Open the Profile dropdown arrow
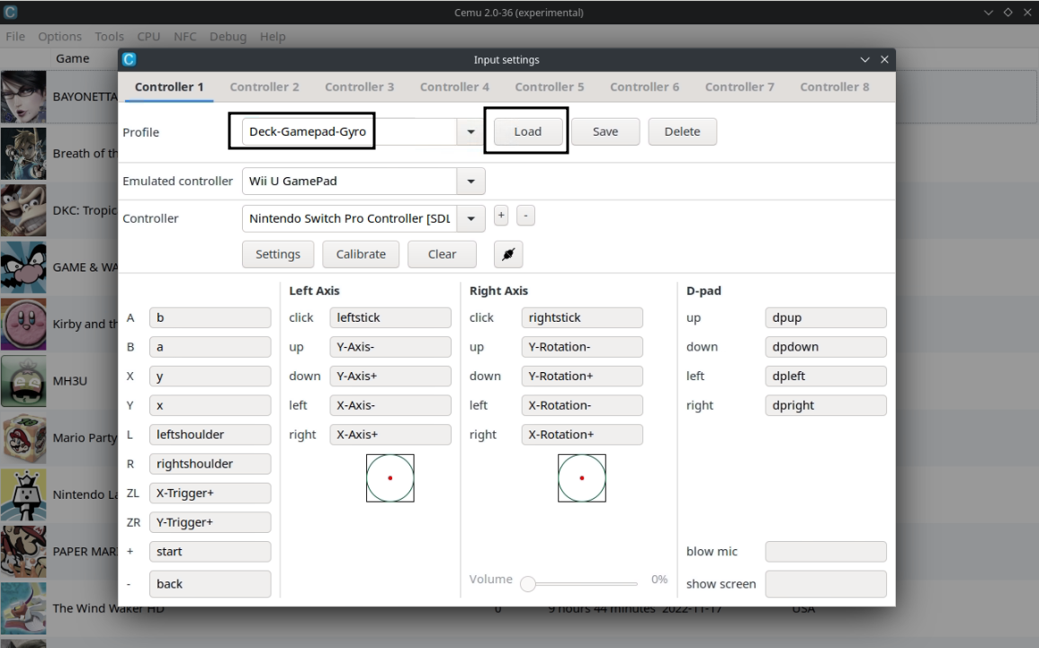This screenshot has width=1039, height=648. 470,132
